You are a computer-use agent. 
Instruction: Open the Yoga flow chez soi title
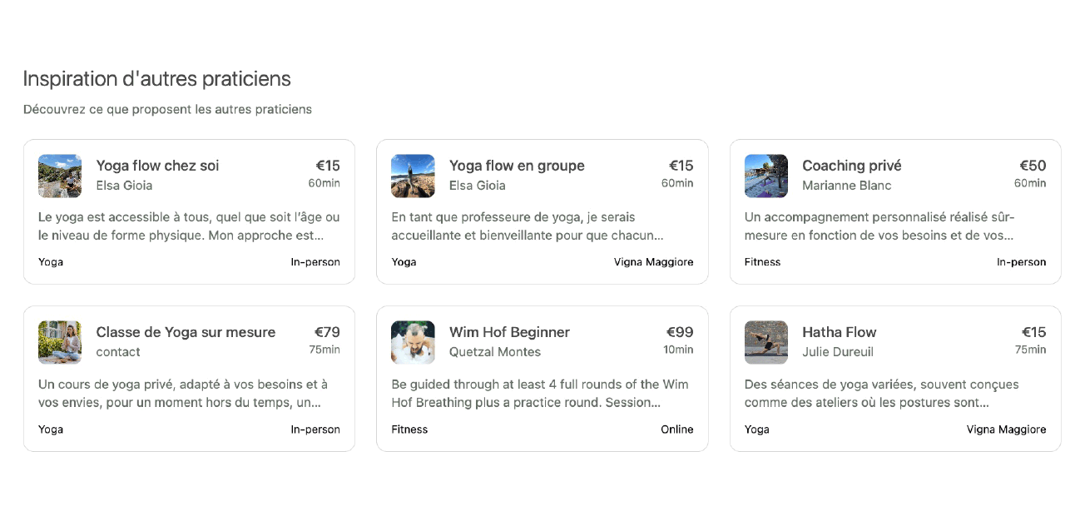157,166
